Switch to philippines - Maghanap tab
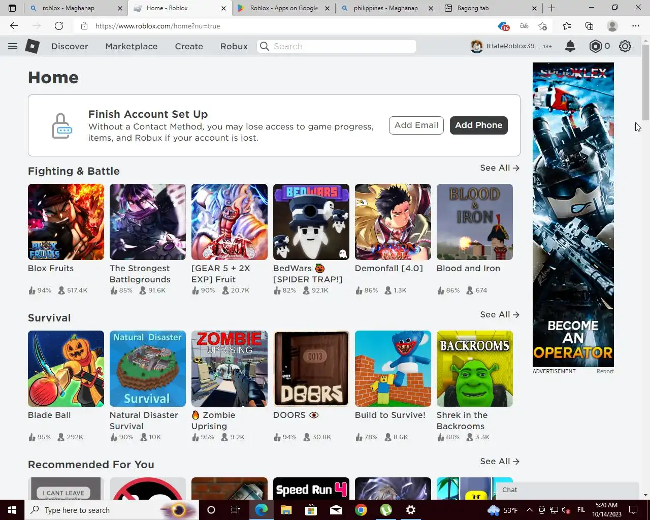The width and height of the screenshot is (650, 520). pyautogui.click(x=386, y=8)
